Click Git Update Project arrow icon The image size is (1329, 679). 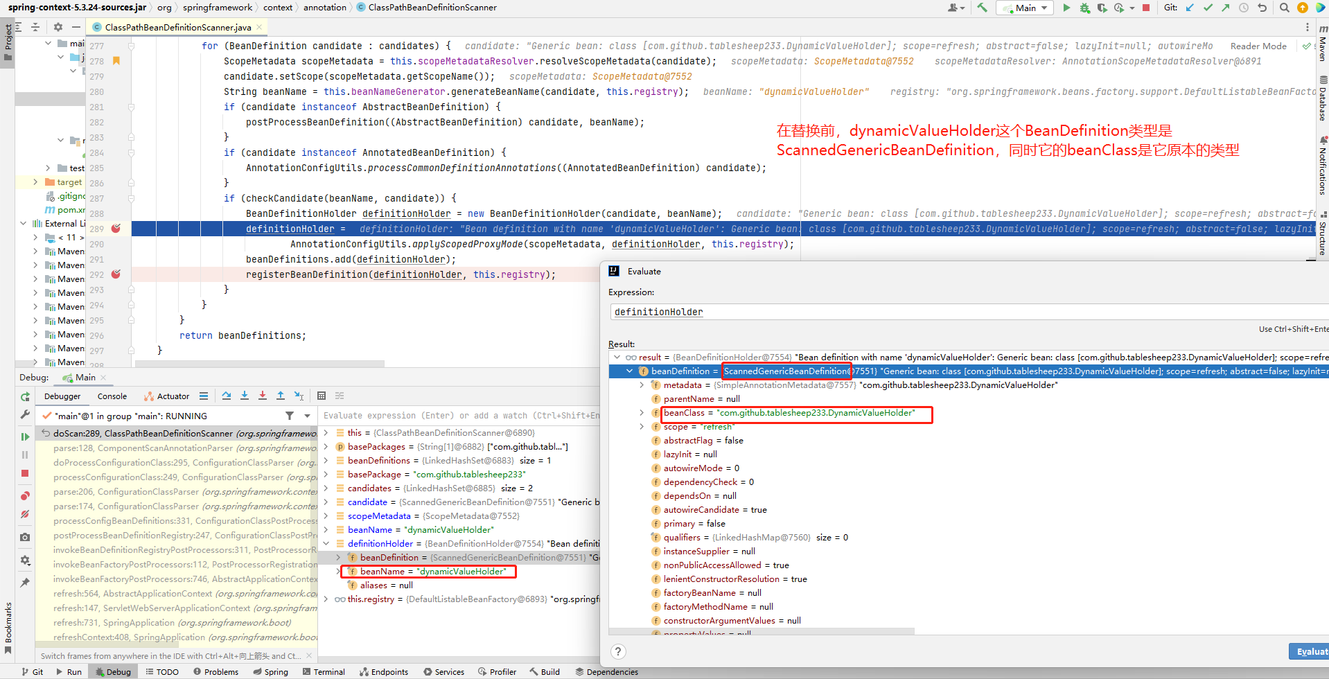(x=1190, y=8)
